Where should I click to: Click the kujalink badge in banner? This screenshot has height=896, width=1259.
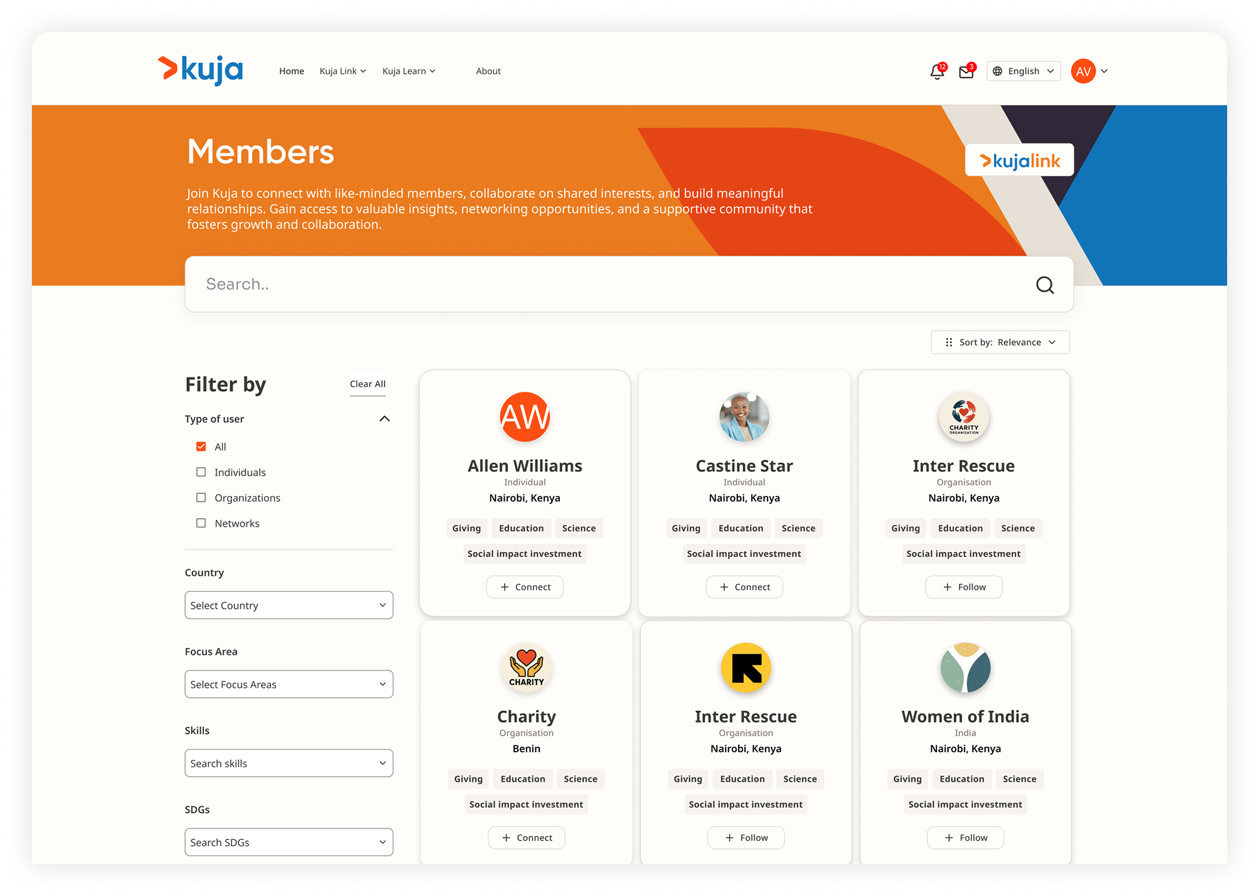[x=1019, y=161]
